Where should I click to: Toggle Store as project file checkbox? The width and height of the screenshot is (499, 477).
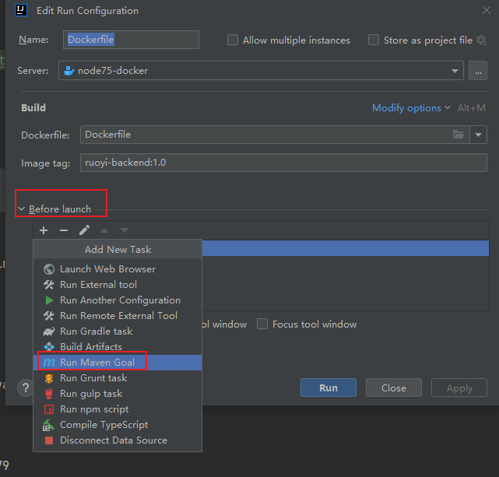pyautogui.click(x=374, y=40)
